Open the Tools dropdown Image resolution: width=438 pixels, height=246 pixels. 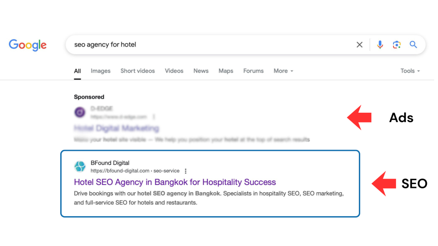[x=410, y=71]
